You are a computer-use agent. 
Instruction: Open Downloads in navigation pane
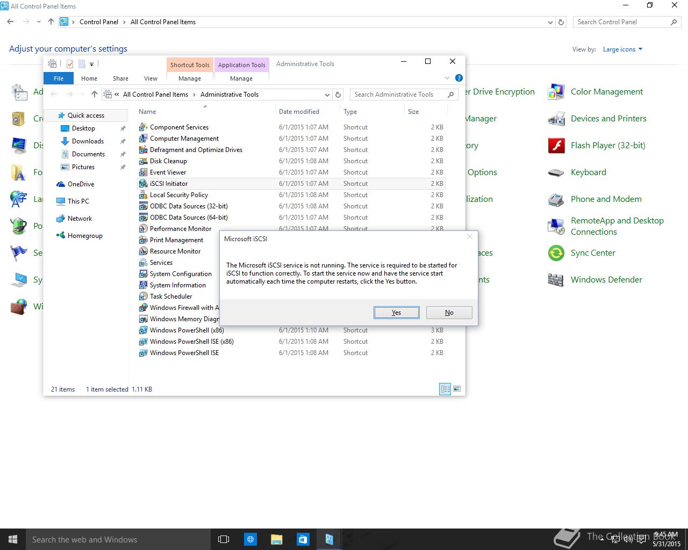(88, 141)
